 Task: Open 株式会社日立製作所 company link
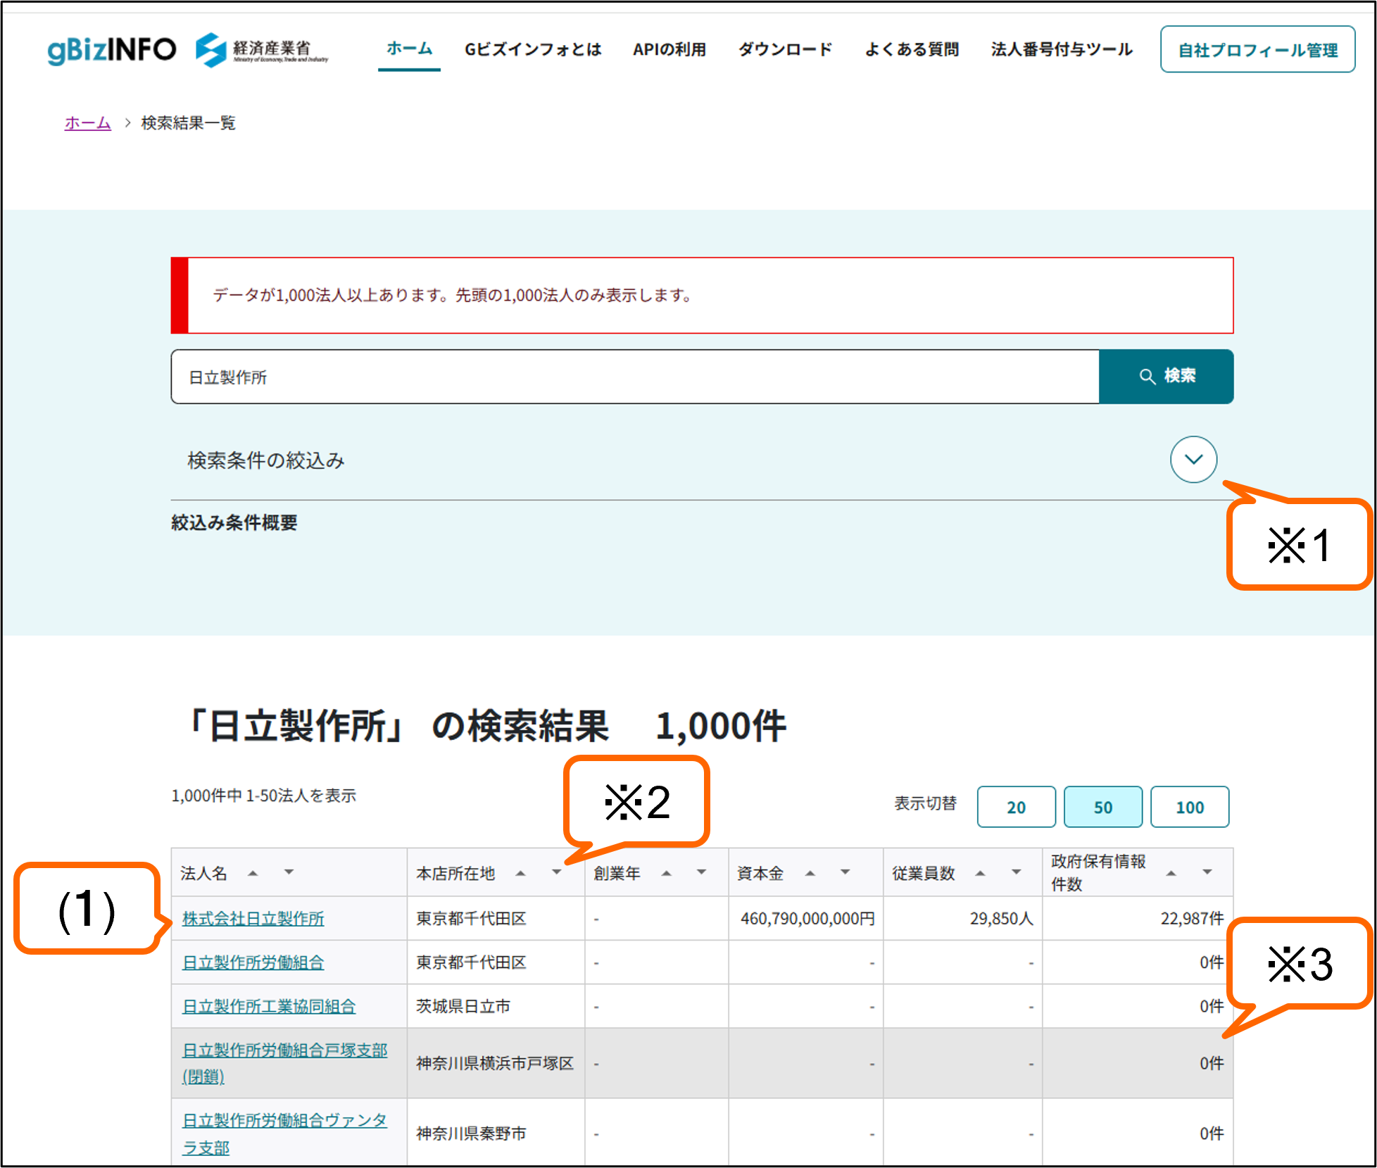(x=253, y=918)
